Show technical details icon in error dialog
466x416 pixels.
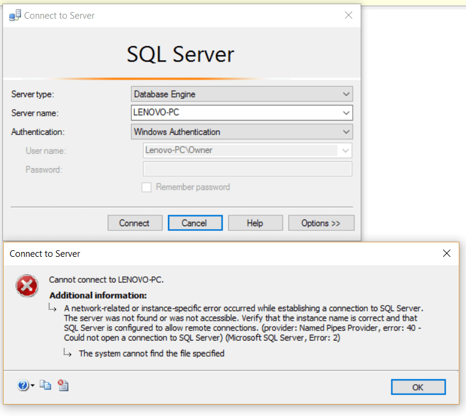tap(63, 385)
